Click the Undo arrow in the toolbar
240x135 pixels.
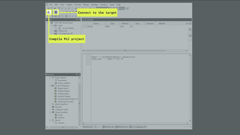point(59,8)
